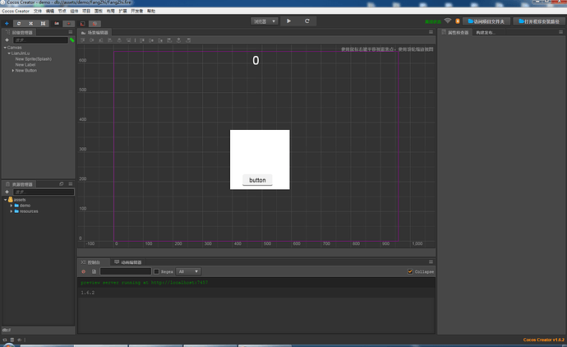Click the open project folder button
This screenshot has height=347, width=567.
[x=486, y=22]
